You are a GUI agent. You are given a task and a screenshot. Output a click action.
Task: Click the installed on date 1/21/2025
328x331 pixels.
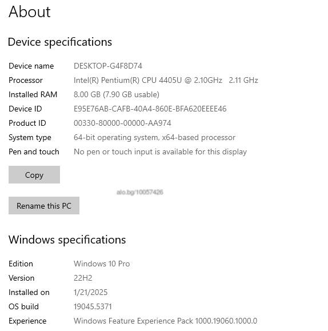(x=90, y=293)
